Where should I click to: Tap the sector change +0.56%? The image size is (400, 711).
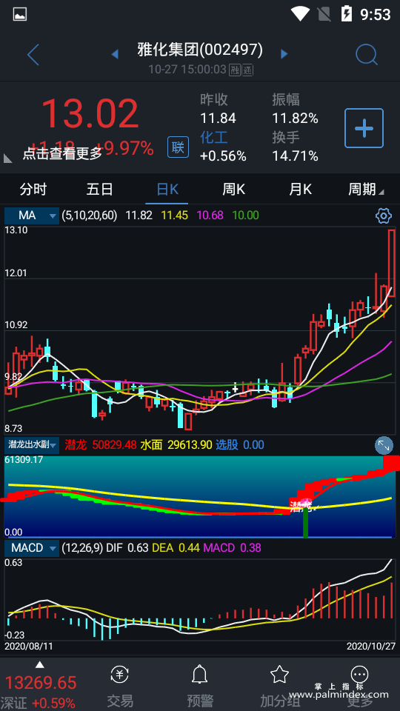[223, 156]
